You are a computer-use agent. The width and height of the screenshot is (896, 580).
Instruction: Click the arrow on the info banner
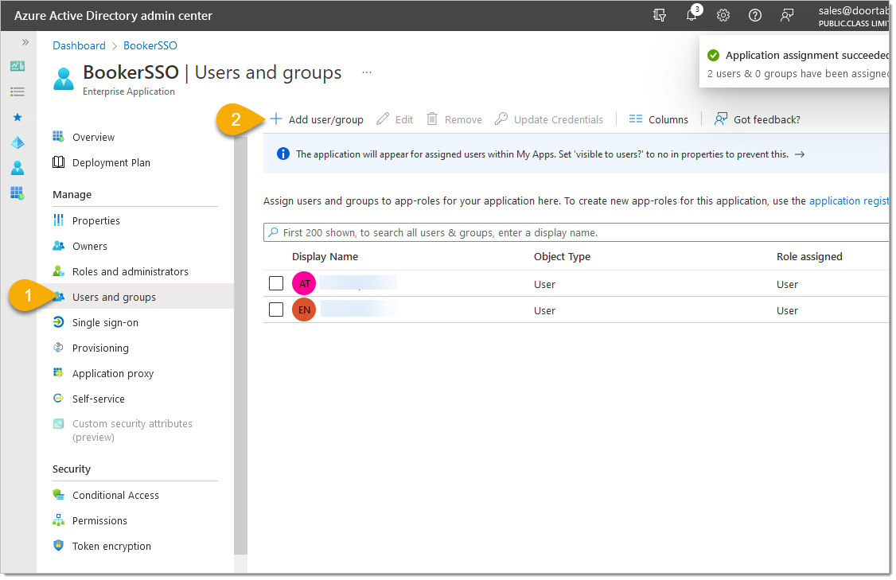(800, 154)
